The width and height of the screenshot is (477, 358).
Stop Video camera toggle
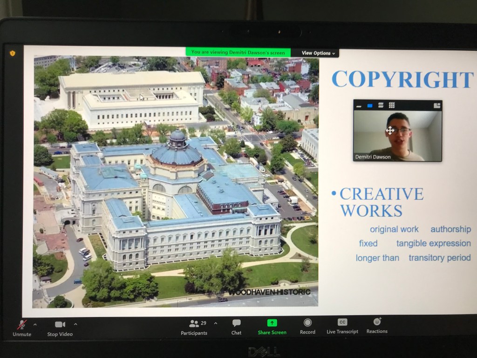60,325
